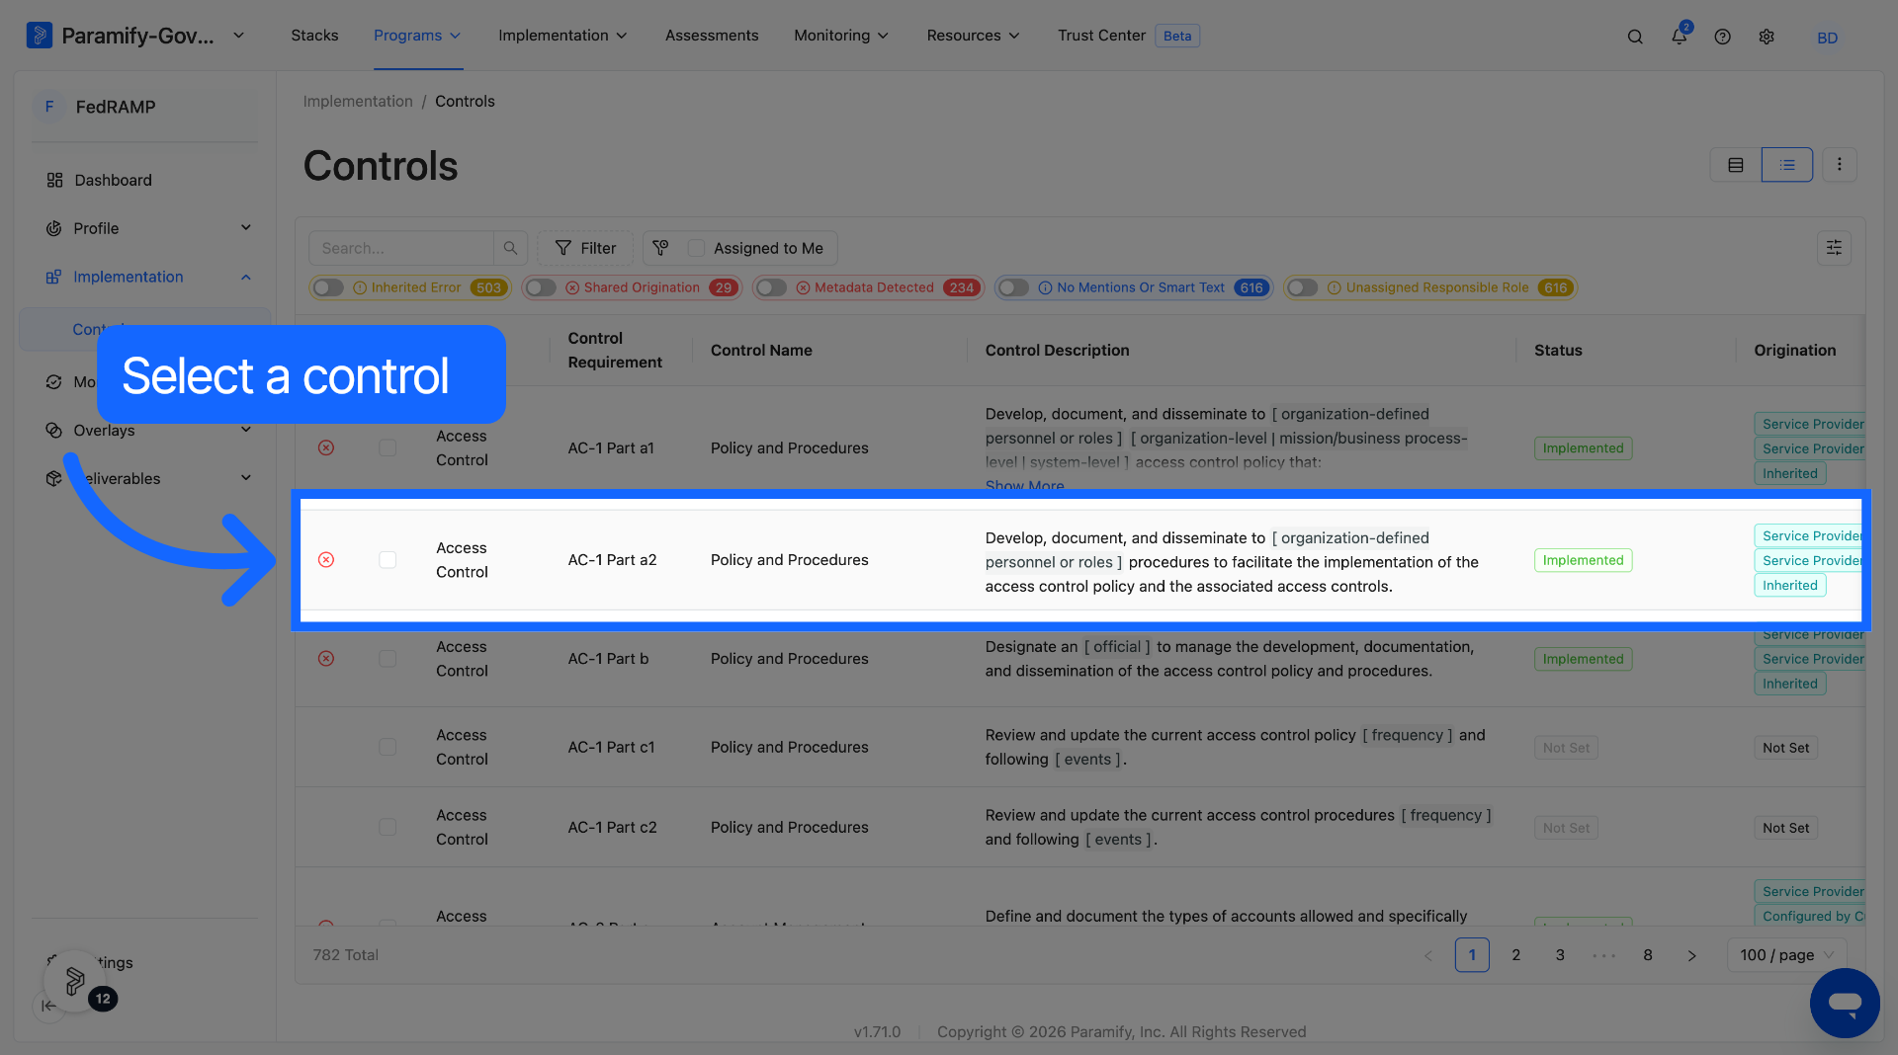Check the AC-1 Part c1 row checkbox
The width and height of the screenshot is (1898, 1055).
click(388, 748)
